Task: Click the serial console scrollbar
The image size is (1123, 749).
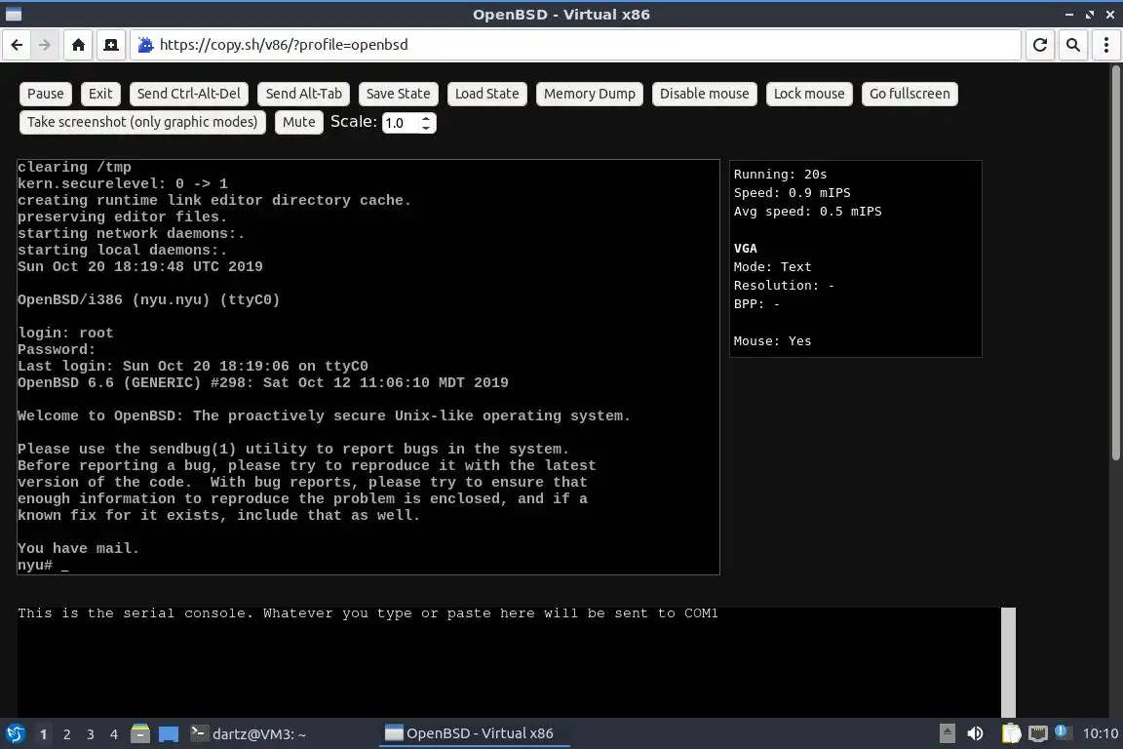Action: (1008, 662)
